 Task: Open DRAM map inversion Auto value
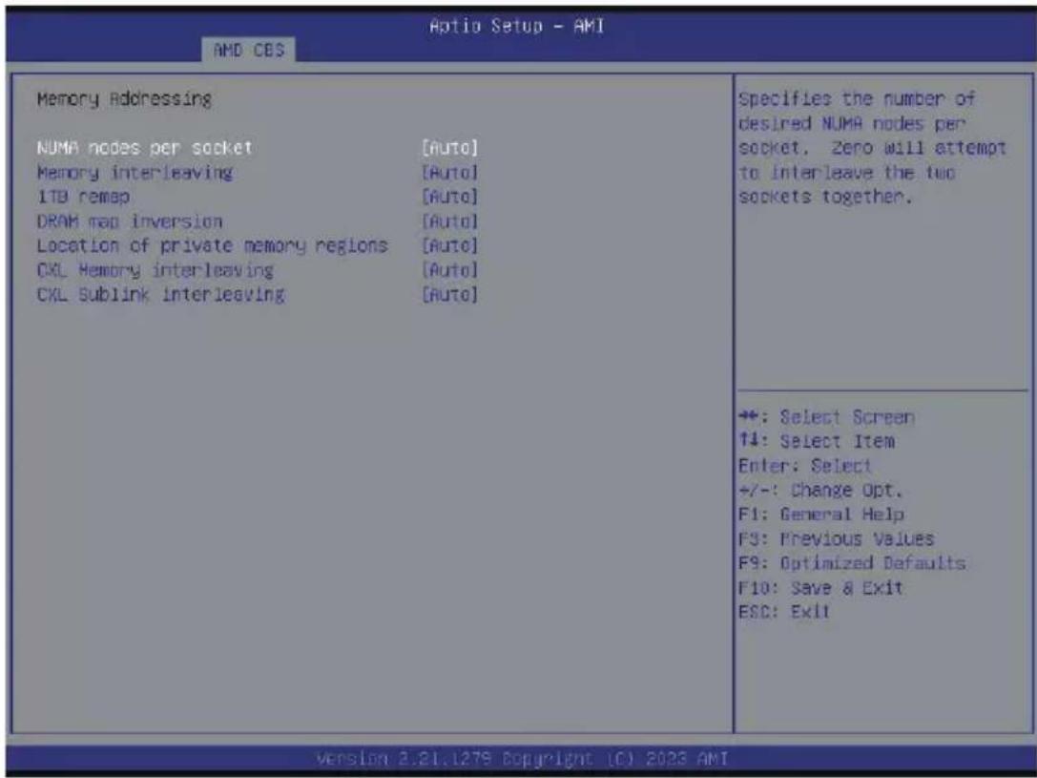449,221
